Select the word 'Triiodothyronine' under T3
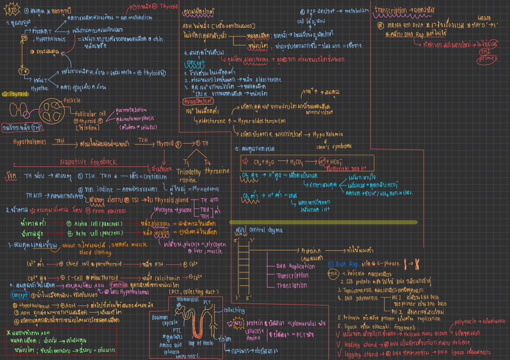The height and width of the screenshot is (360, 510). click(x=188, y=176)
